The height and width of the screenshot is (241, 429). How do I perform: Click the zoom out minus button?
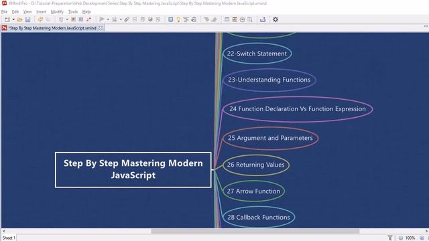pyautogui.click(x=401, y=238)
